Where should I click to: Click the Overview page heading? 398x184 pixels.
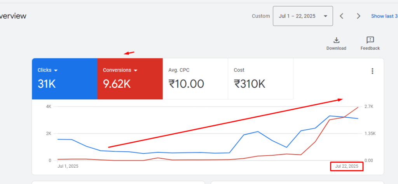pos(13,16)
